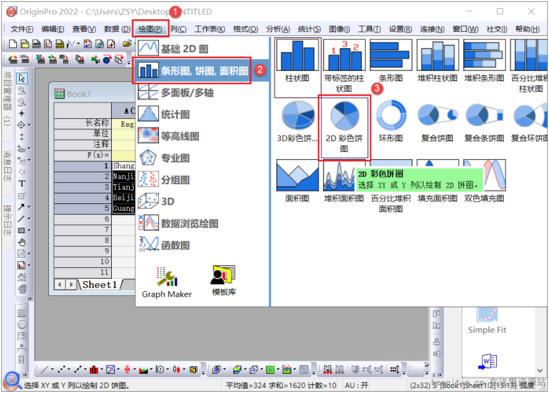
Task: Choose the 面积图 area chart
Action: (297, 181)
